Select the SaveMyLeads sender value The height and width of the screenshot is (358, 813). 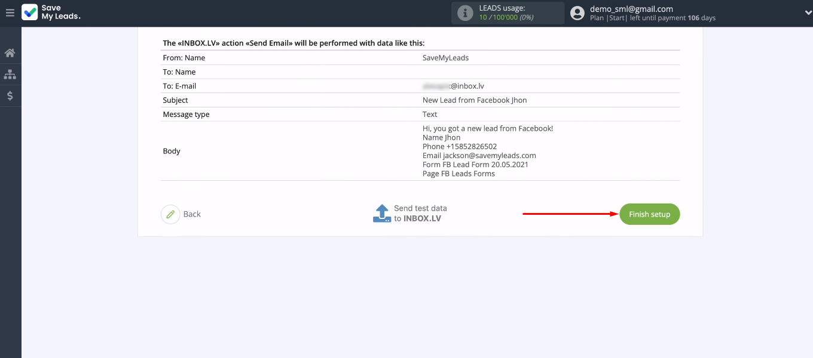pos(445,58)
